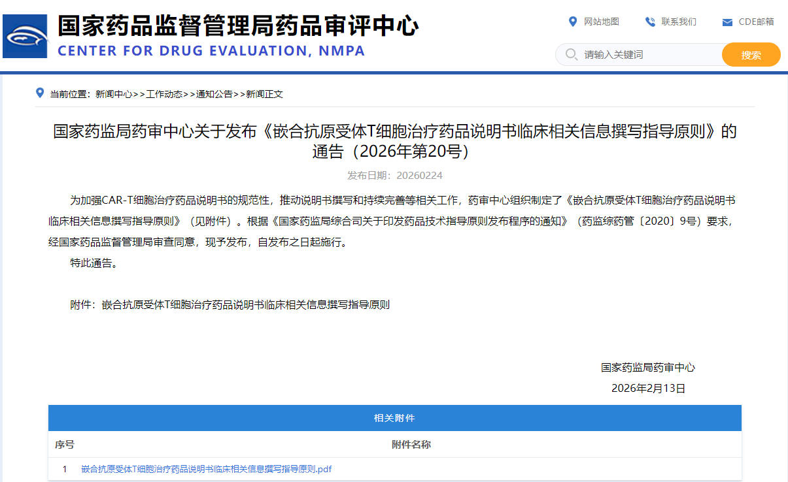Image resolution: width=788 pixels, height=482 pixels.
Task: Click the CDE fish logo icon
Action: click(25, 37)
